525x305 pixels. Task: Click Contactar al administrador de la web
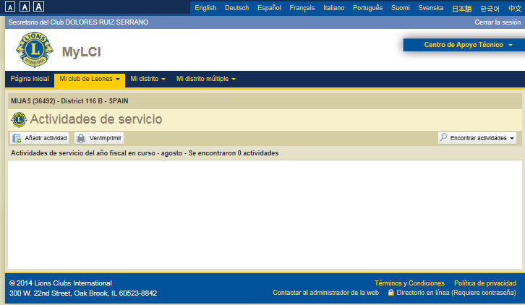325,293
